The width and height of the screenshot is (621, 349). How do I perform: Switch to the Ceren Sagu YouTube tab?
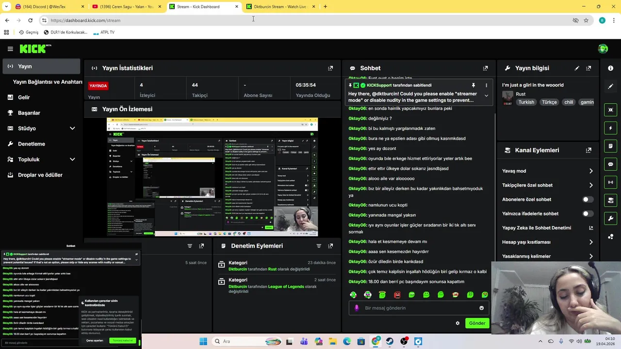click(126, 7)
